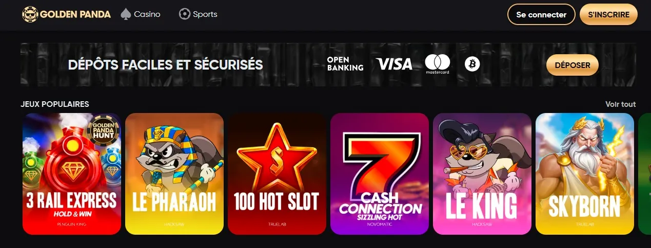Launch the 3 Rail Express game
Viewport: 651px width, 248px height.
72,174
